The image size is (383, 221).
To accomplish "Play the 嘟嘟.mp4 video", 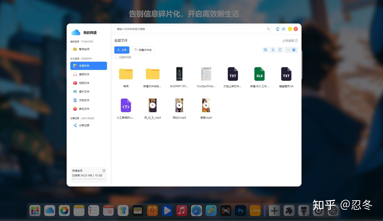I will [x=206, y=105].
